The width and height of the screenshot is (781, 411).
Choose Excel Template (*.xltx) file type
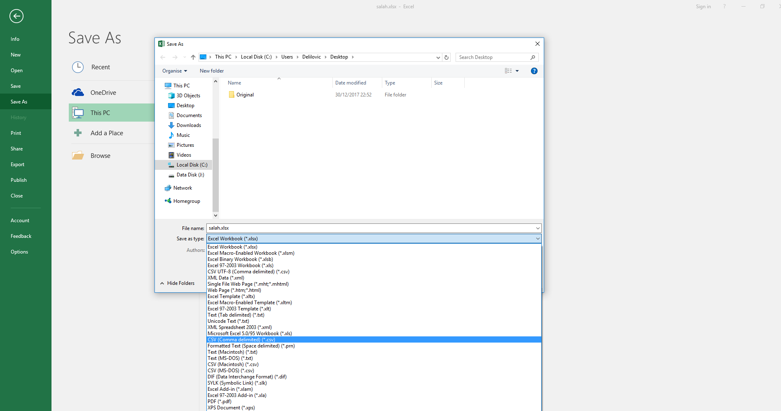(374, 296)
